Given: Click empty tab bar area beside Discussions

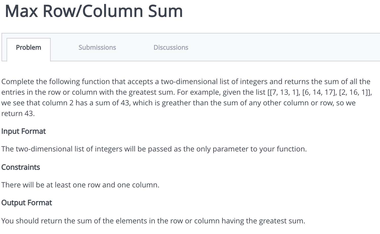Looking at the screenshot, I should [x=284, y=47].
